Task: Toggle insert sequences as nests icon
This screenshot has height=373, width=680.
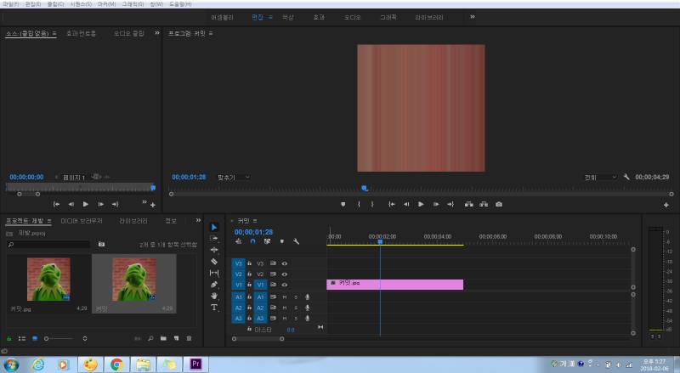Action: 238,241
